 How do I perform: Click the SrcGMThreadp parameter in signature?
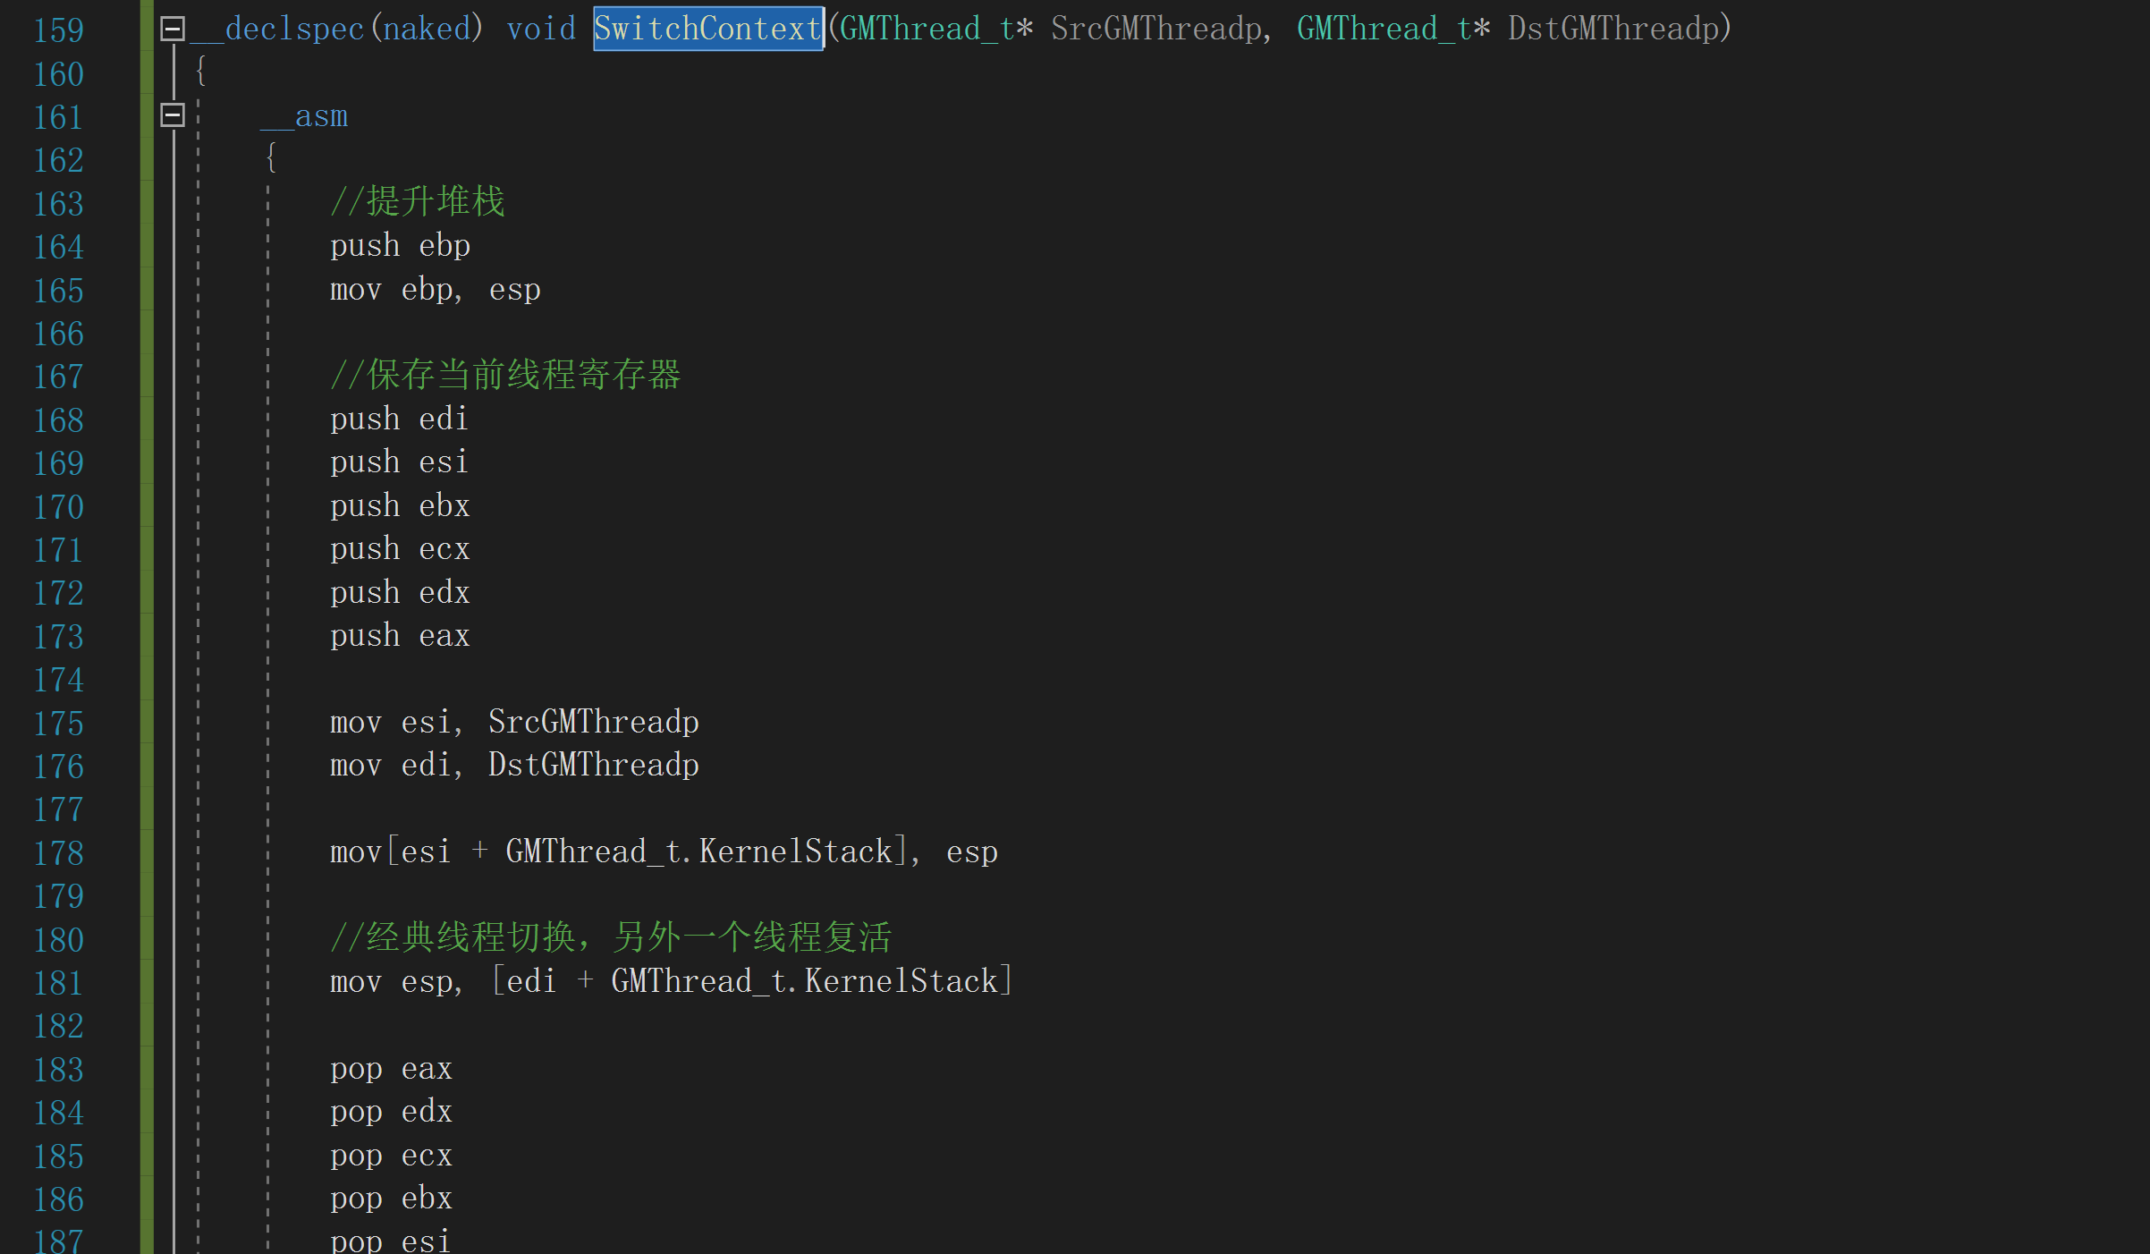pos(1155,29)
